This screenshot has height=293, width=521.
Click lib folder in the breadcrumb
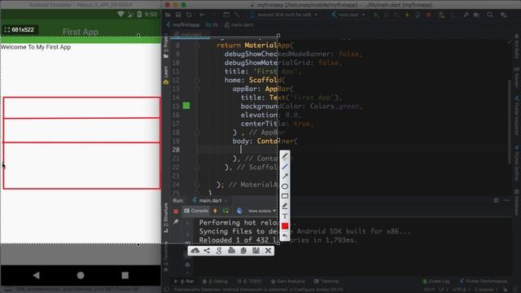pyautogui.click(x=212, y=25)
